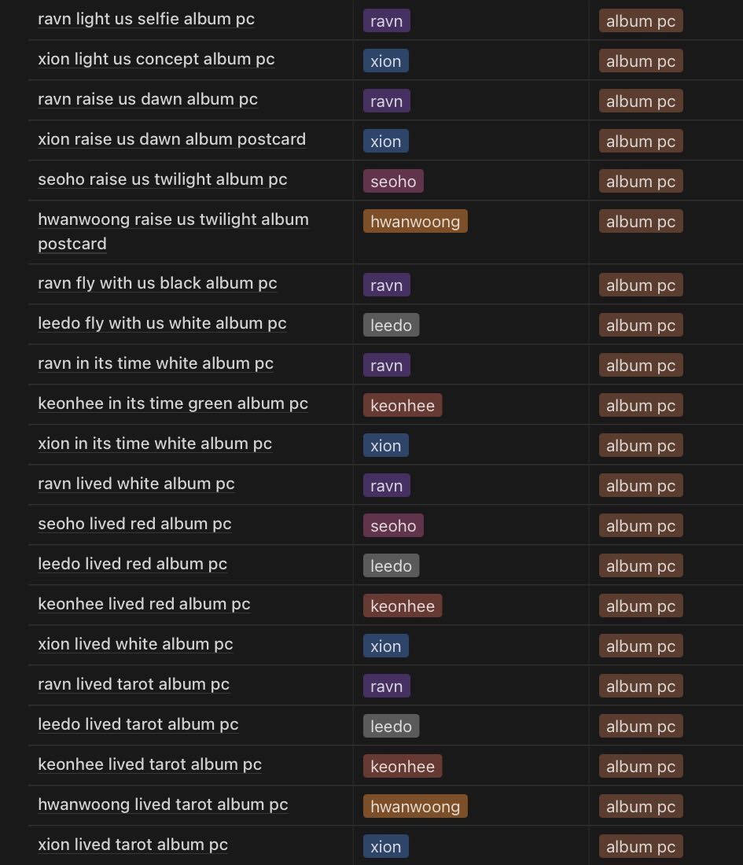Select 'album pc' tag in keonhee lived red row
This screenshot has width=743, height=865.
coord(641,606)
